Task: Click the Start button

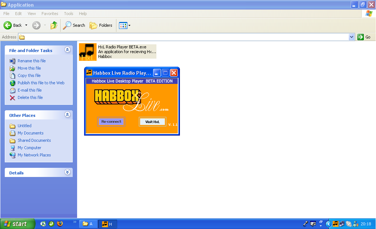Action: pyautogui.click(x=18, y=224)
